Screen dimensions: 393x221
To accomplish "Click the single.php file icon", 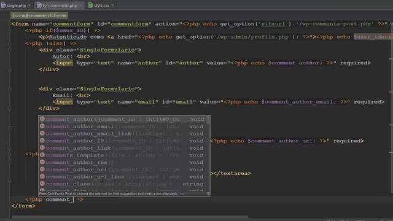I will coord(4,6).
